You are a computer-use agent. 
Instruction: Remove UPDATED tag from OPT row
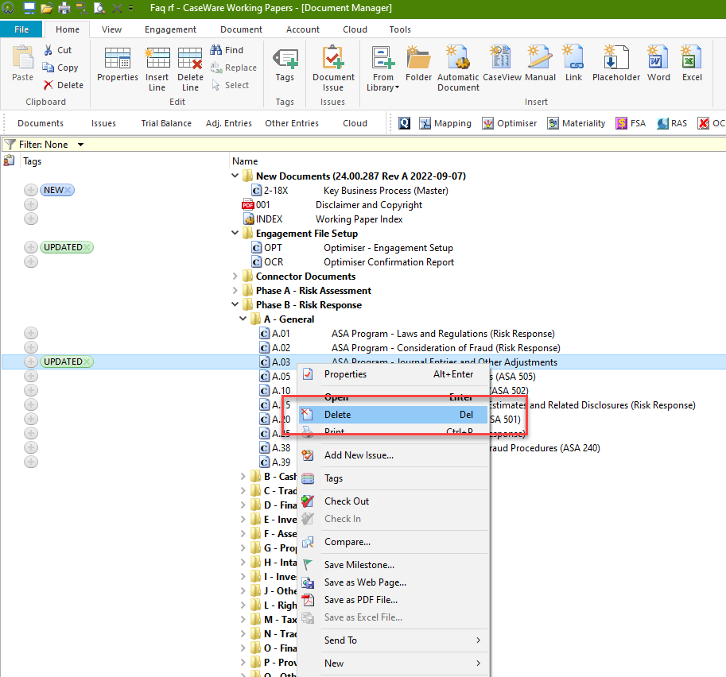tap(87, 247)
